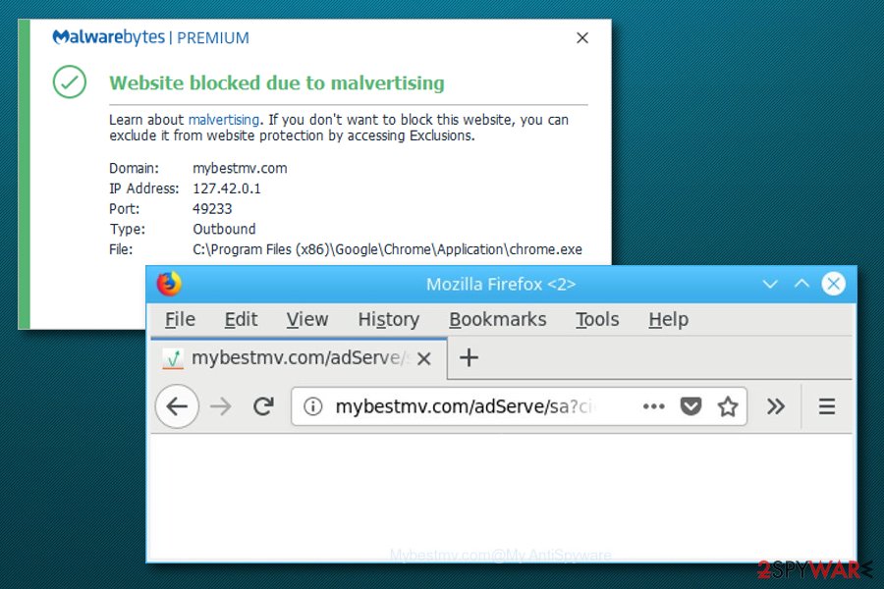Click the PREMIUM label in Malwarebytes header
This screenshot has height=589, width=884.
[x=212, y=37]
